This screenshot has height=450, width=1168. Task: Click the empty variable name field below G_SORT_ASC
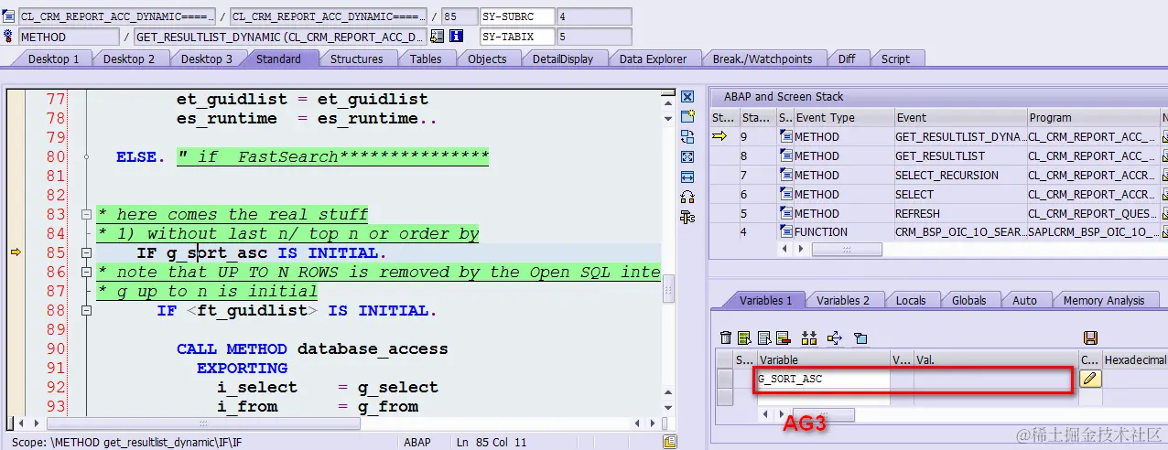(822, 397)
